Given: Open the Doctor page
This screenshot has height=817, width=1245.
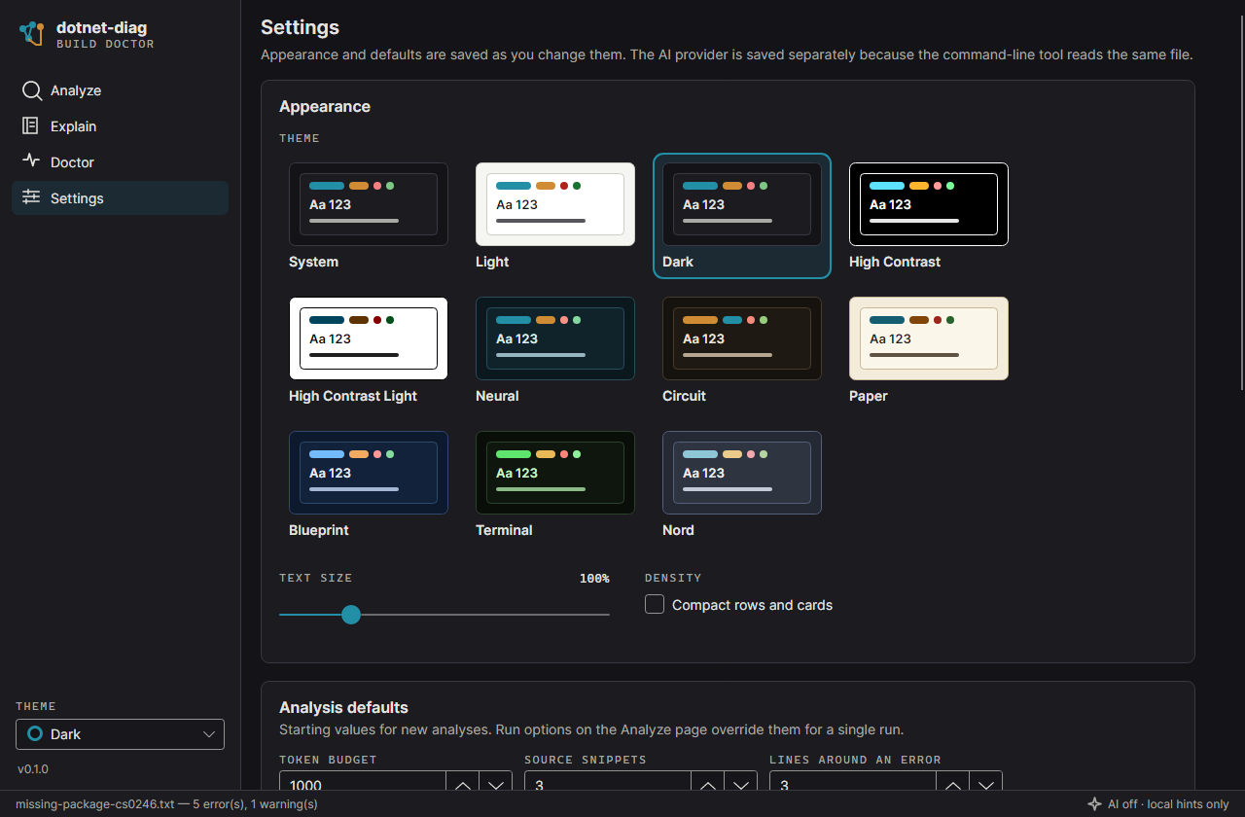Looking at the screenshot, I should (120, 162).
